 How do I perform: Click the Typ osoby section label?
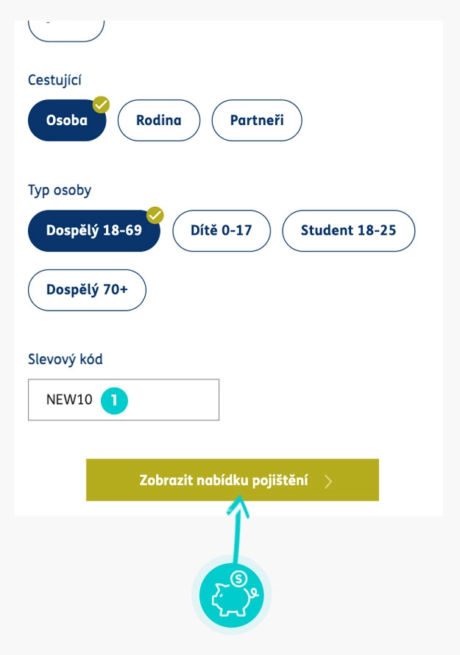coord(60,190)
